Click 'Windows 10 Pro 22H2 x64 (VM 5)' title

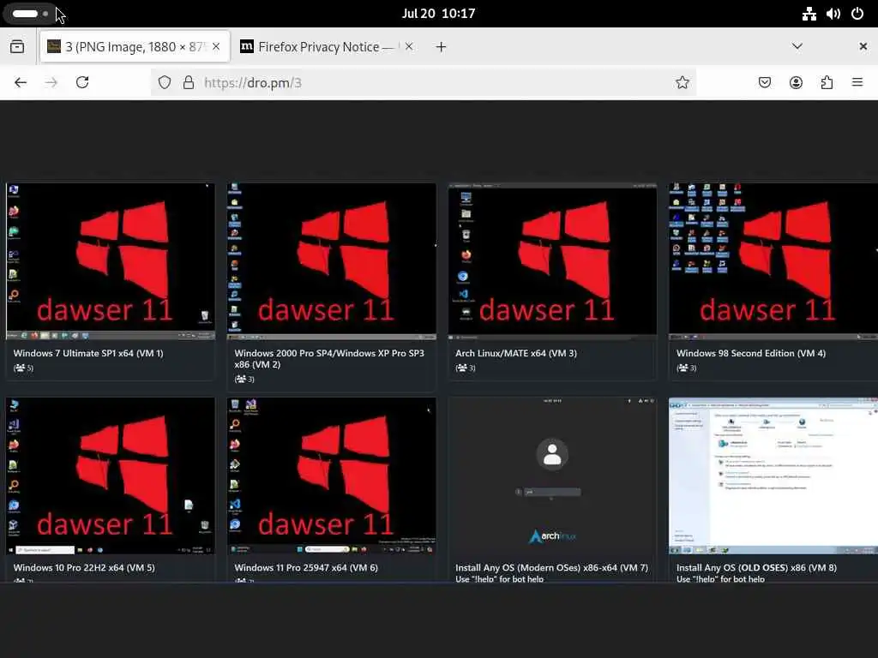point(84,567)
